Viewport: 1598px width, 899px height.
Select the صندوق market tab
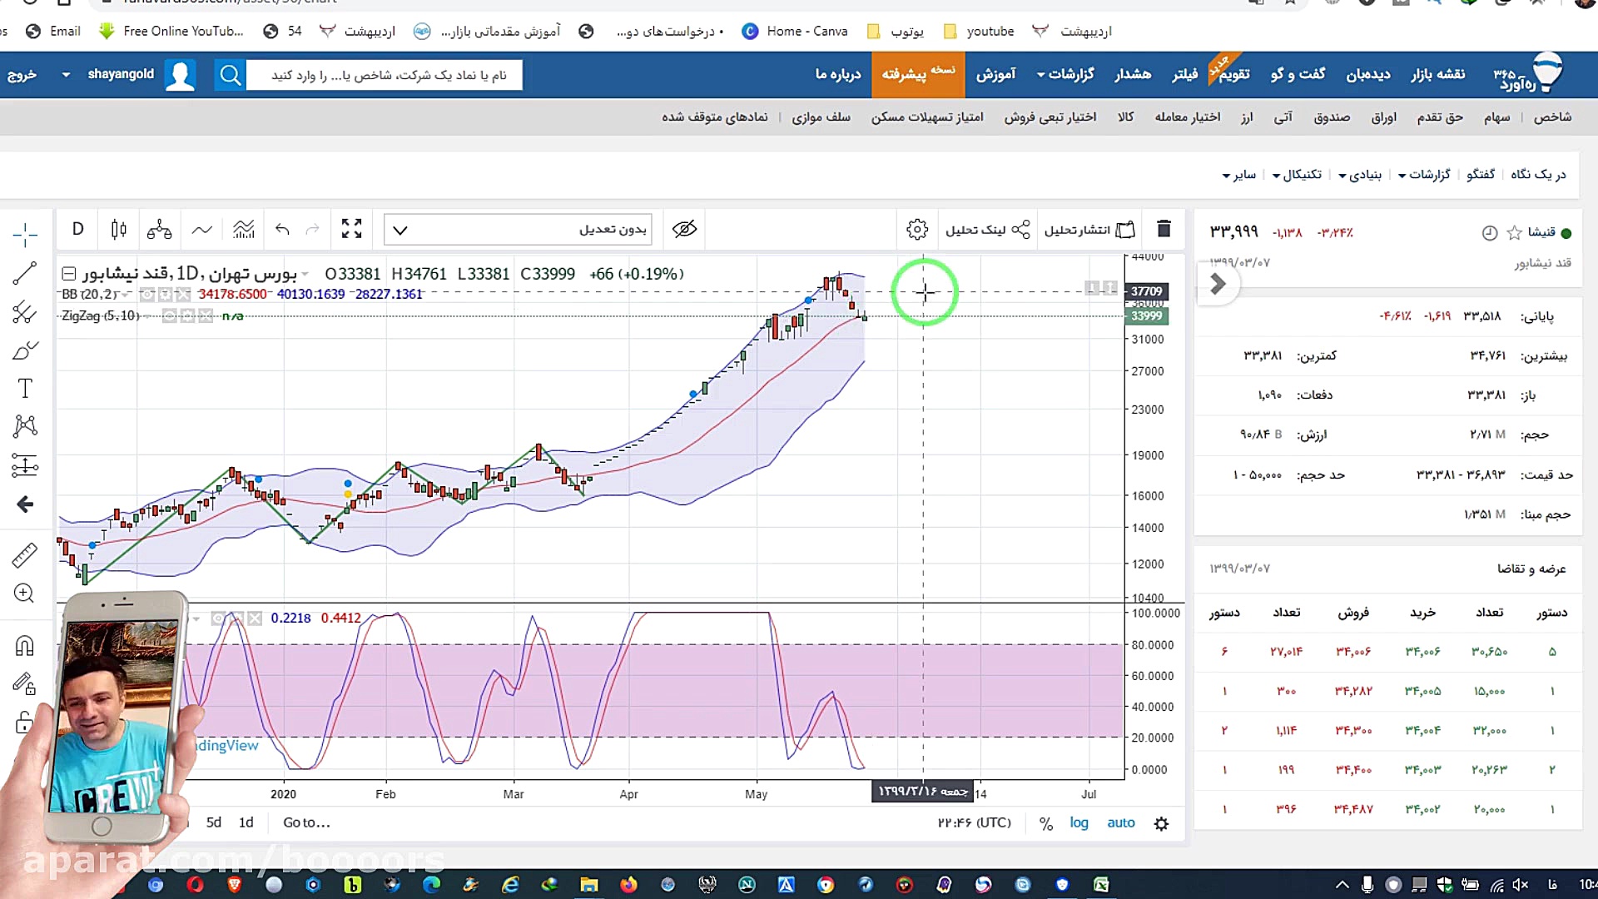click(1332, 117)
